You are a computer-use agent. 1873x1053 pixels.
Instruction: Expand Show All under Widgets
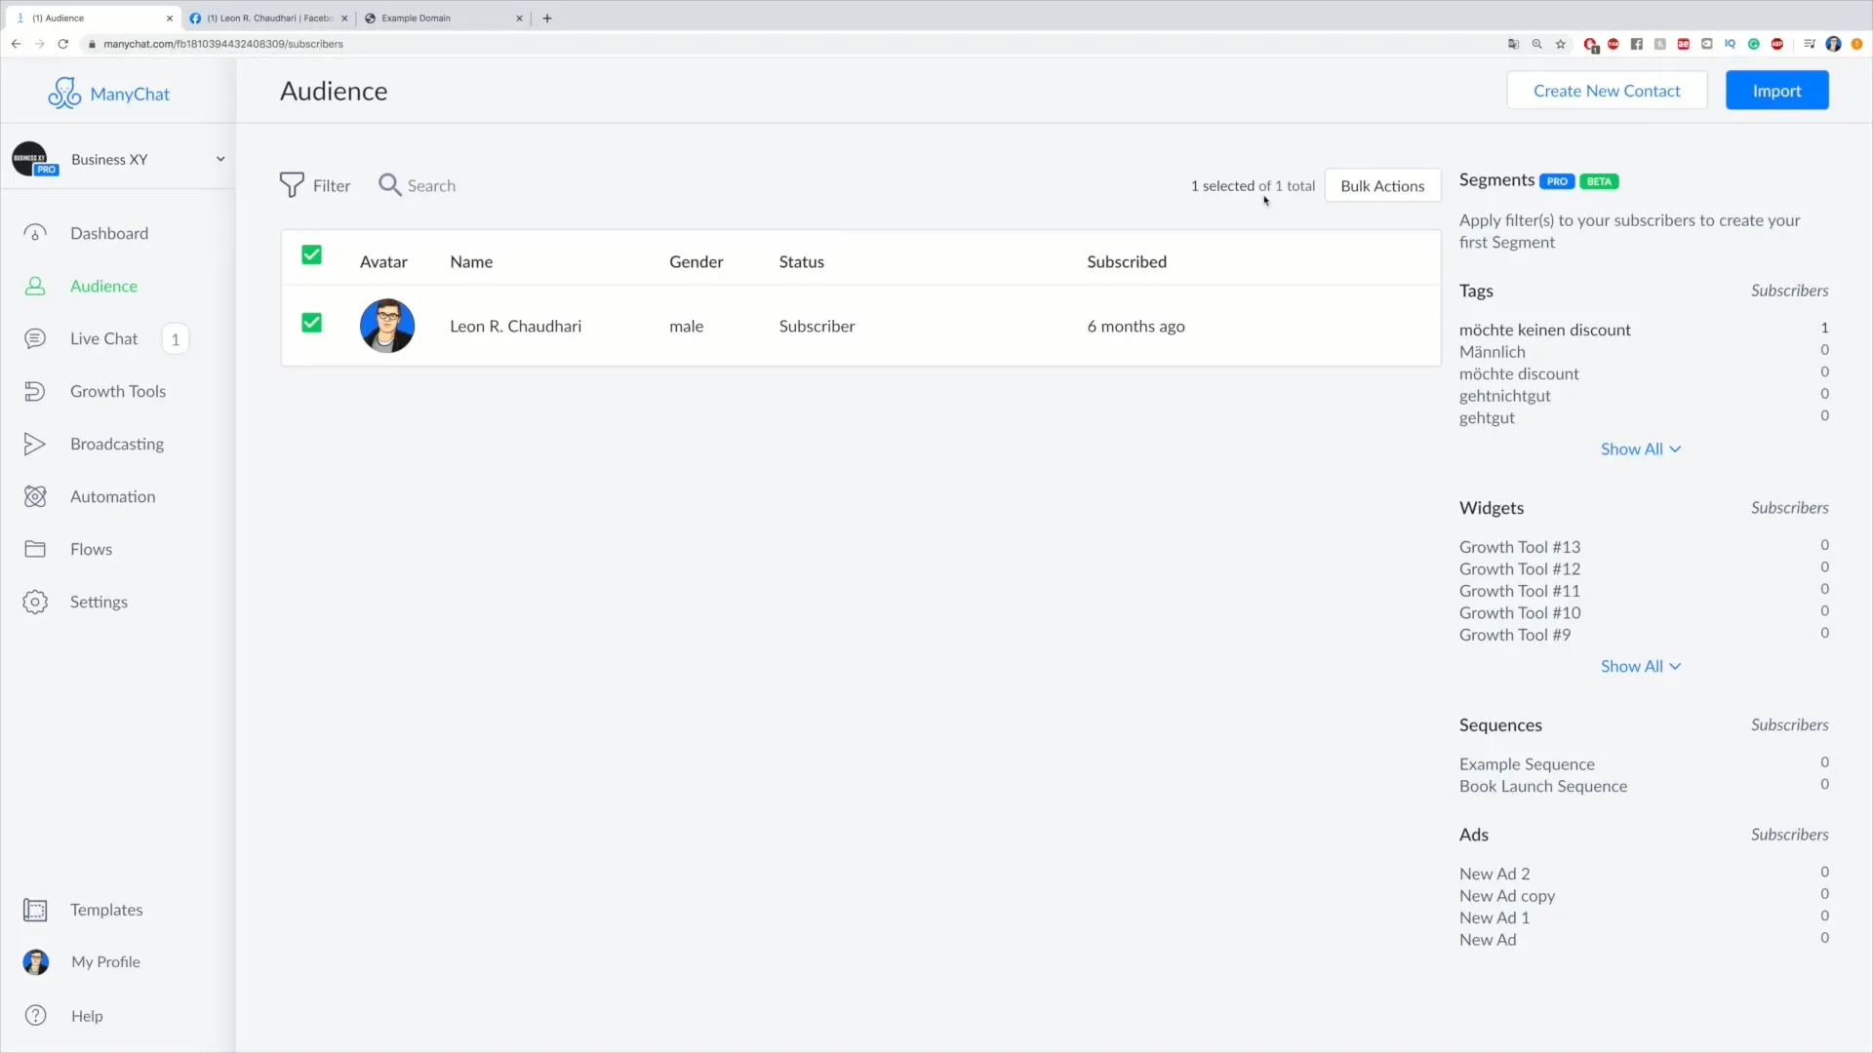(1641, 666)
